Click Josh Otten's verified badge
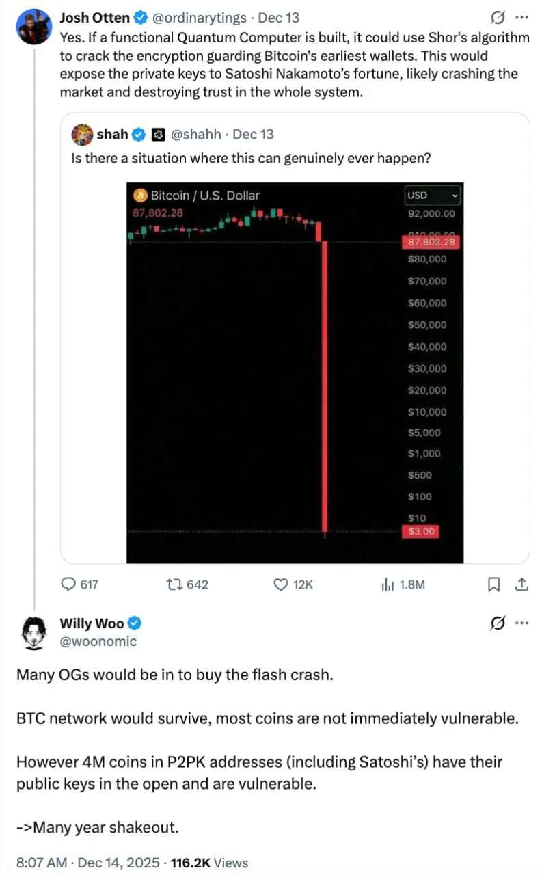This screenshot has width=542, height=875. tap(140, 17)
